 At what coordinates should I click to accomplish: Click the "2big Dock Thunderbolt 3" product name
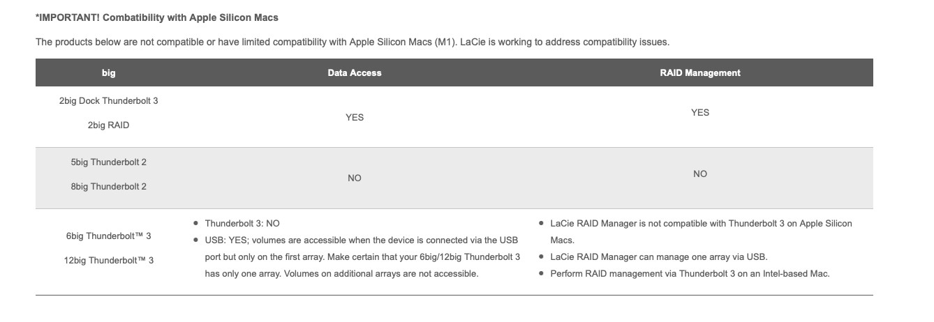pyautogui.click(x=108, y=101)
